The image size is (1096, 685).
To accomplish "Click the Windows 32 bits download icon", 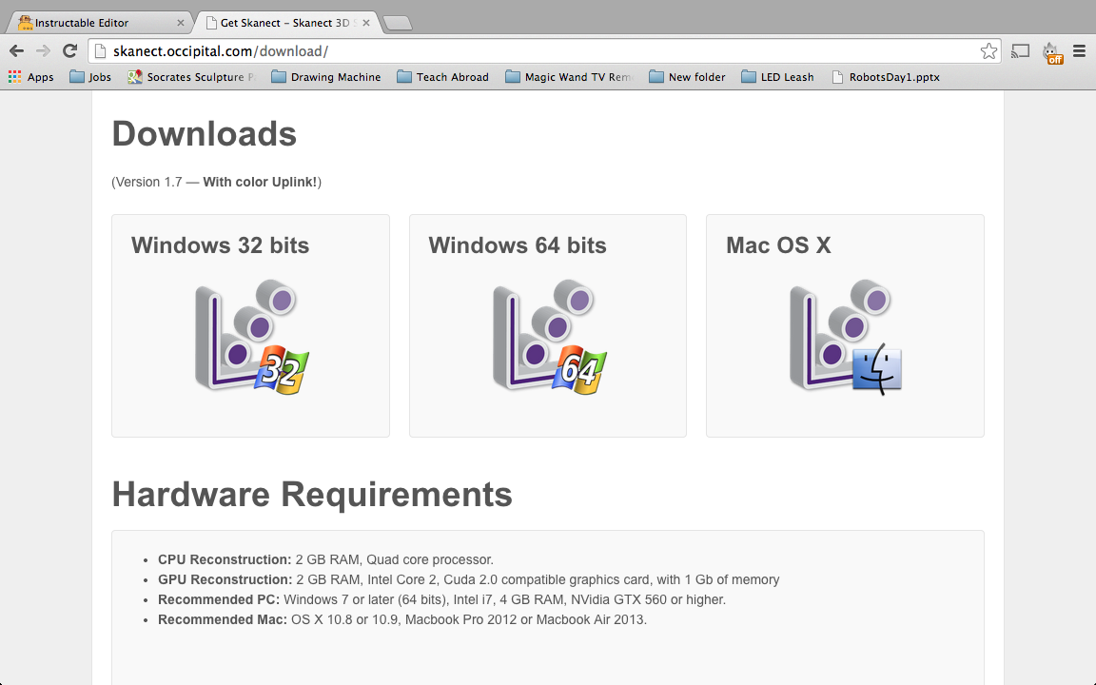I will pos(250,338).
